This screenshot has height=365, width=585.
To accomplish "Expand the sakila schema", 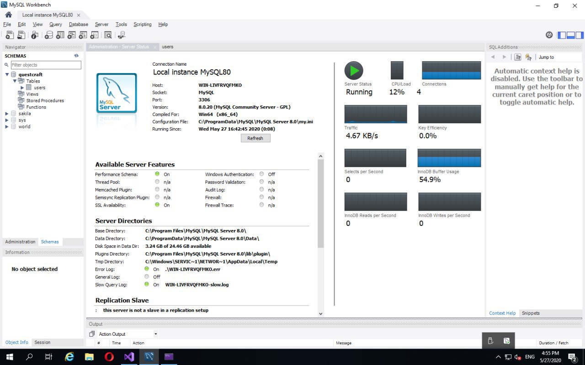I will point(7,114).
